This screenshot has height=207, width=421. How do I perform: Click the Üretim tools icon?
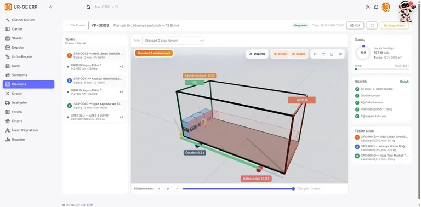8,93
